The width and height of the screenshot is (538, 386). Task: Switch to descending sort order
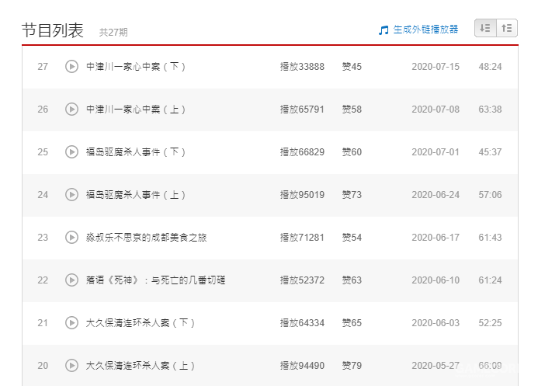coord(485,28)
